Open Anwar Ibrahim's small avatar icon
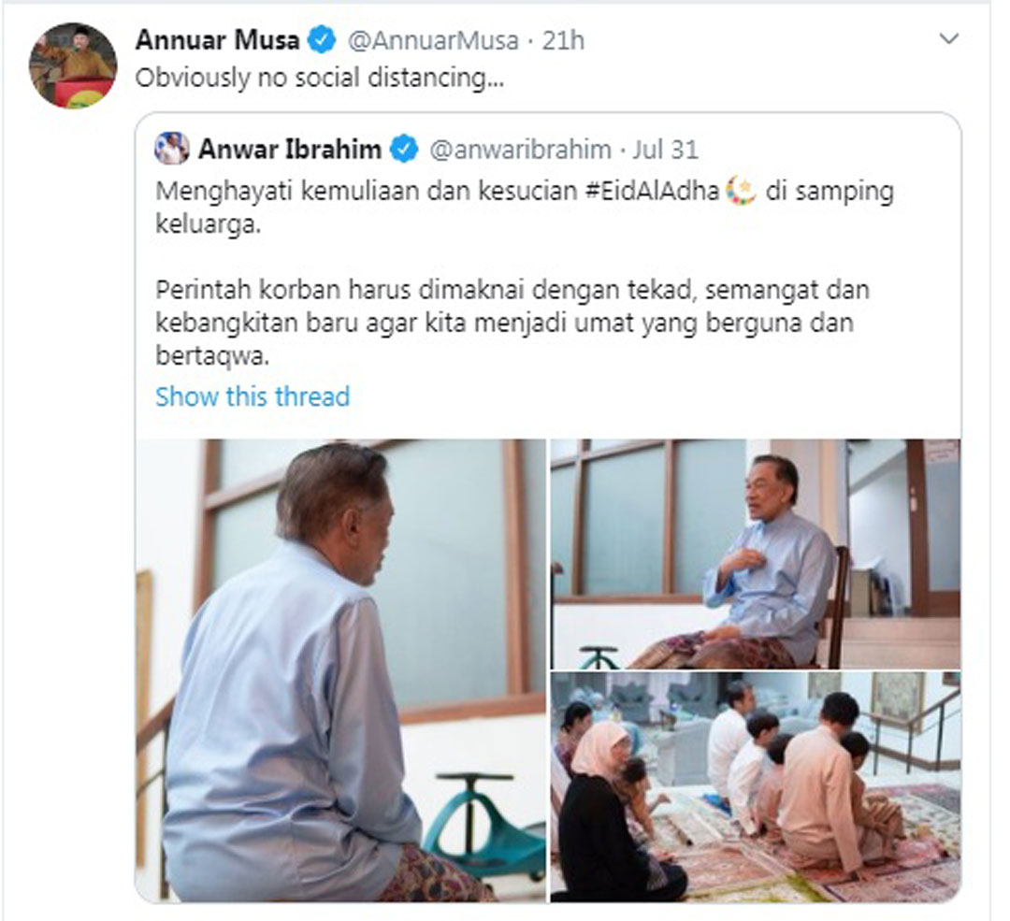 (x=171, y=149)
